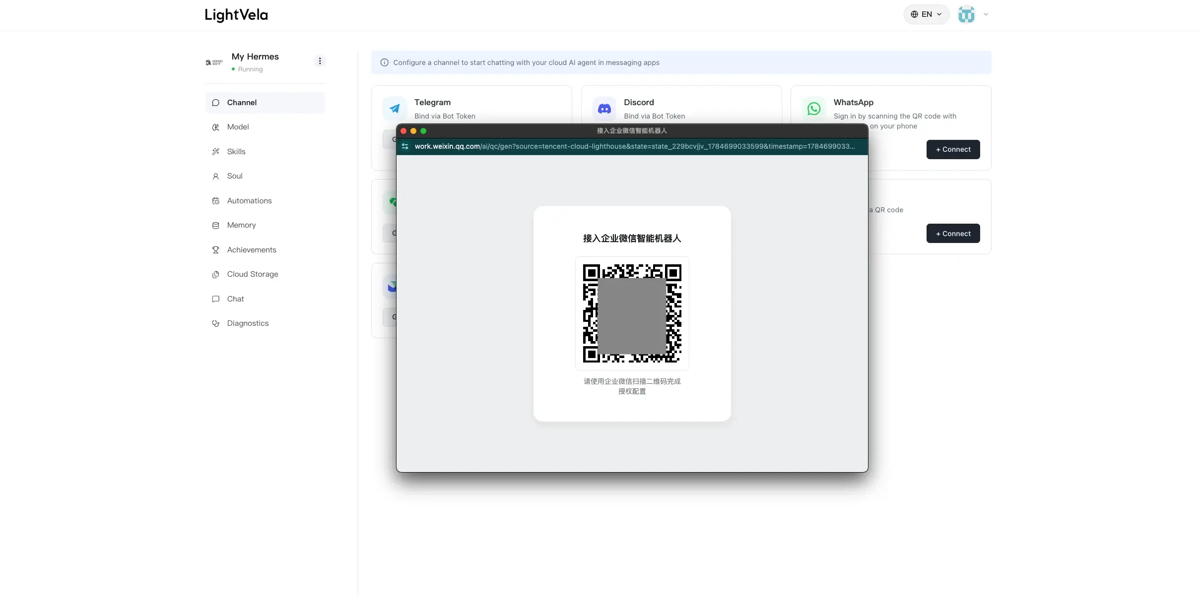This screenshot has width=1201, height=604.
Task: Click the 'Configure a channel' banner text
Action: [526, 62]
